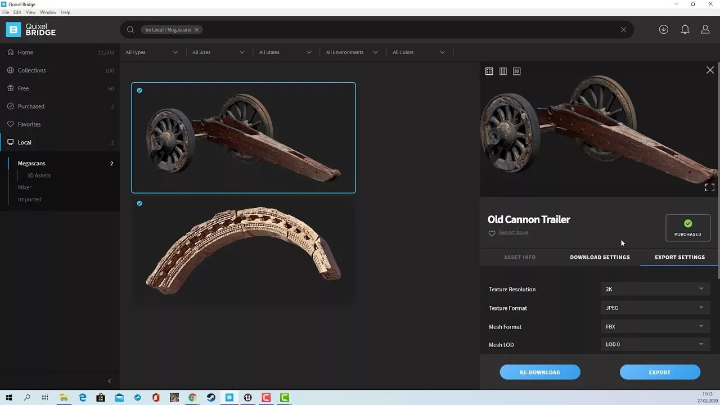Switch preview to grid view icon
720x405 pixels.
point(489,71)
